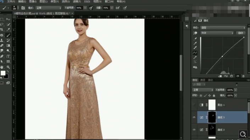Open layer opacity 100% dropdown arrow
This screenshot has width=250, height=140.
tap(235, 90)
